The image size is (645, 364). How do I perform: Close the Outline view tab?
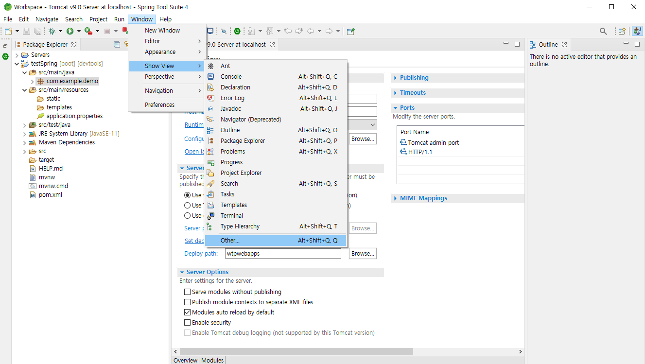pos(564,44)
